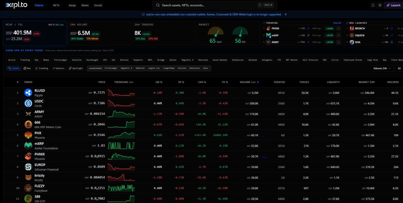Click the 589 EOY token logo
Image resolution: width=403 pixels, height=203 pixels.
tap(28, 199)
